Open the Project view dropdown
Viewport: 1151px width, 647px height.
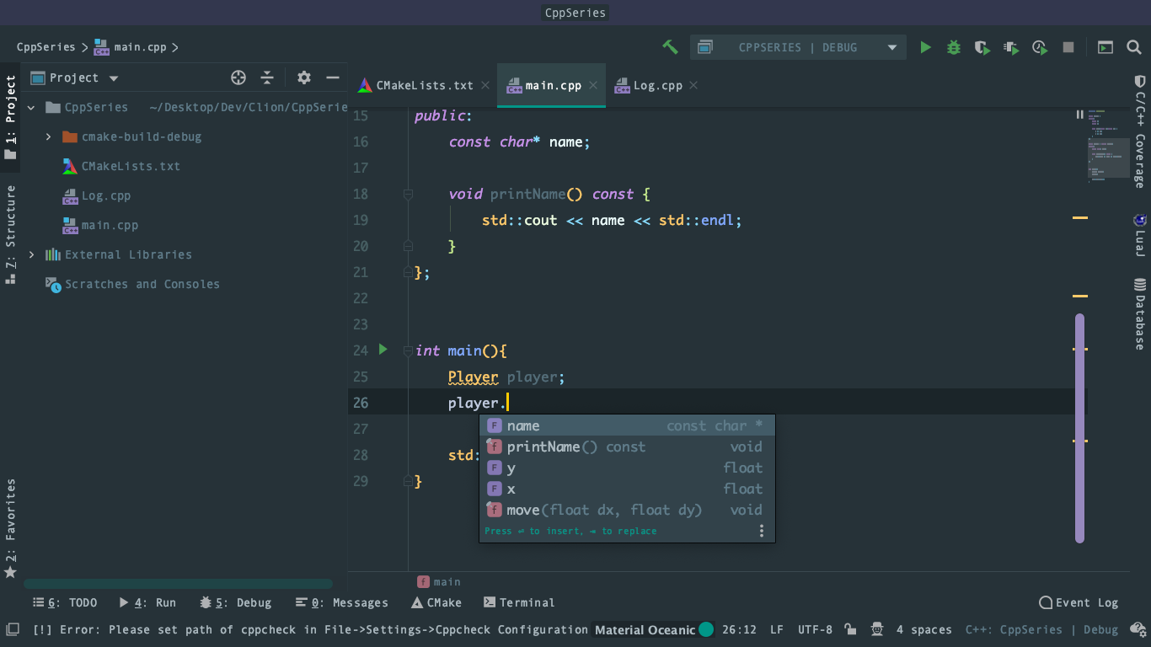coord(75,78)
